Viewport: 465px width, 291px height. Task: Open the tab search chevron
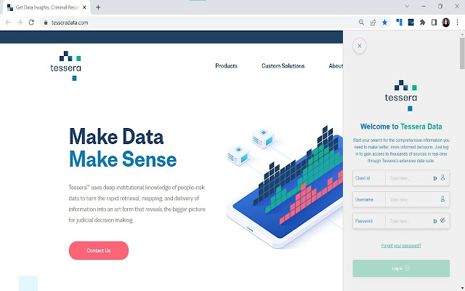(x=407, y=7)
